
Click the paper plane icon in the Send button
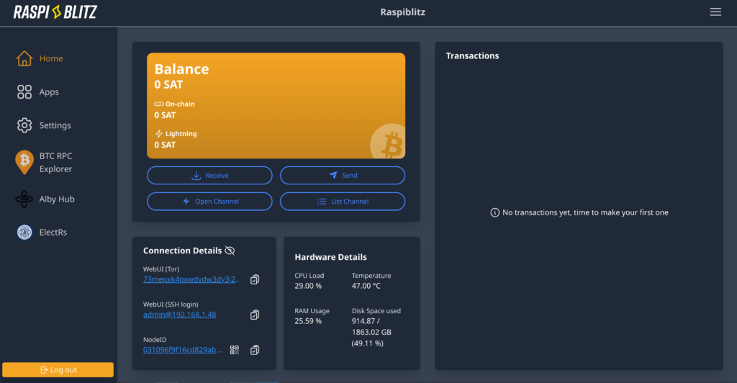[333, 175]
